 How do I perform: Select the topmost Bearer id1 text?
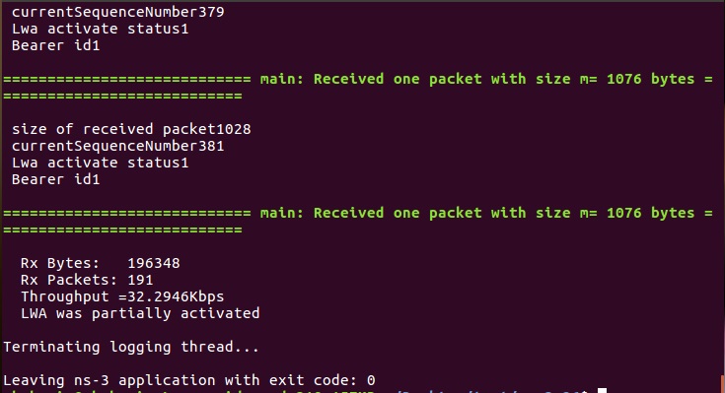(55, 45)
